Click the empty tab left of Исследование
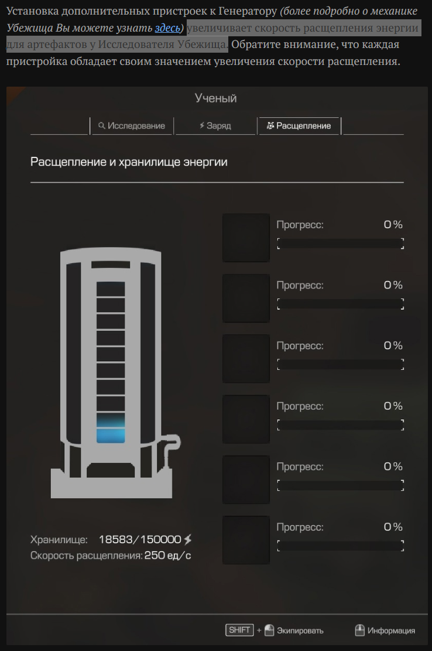432x651 pixels. [59, 126]
